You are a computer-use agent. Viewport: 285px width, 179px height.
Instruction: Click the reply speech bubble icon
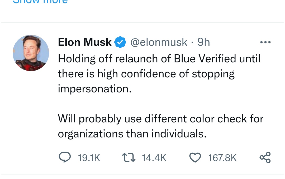coord(63,158)
